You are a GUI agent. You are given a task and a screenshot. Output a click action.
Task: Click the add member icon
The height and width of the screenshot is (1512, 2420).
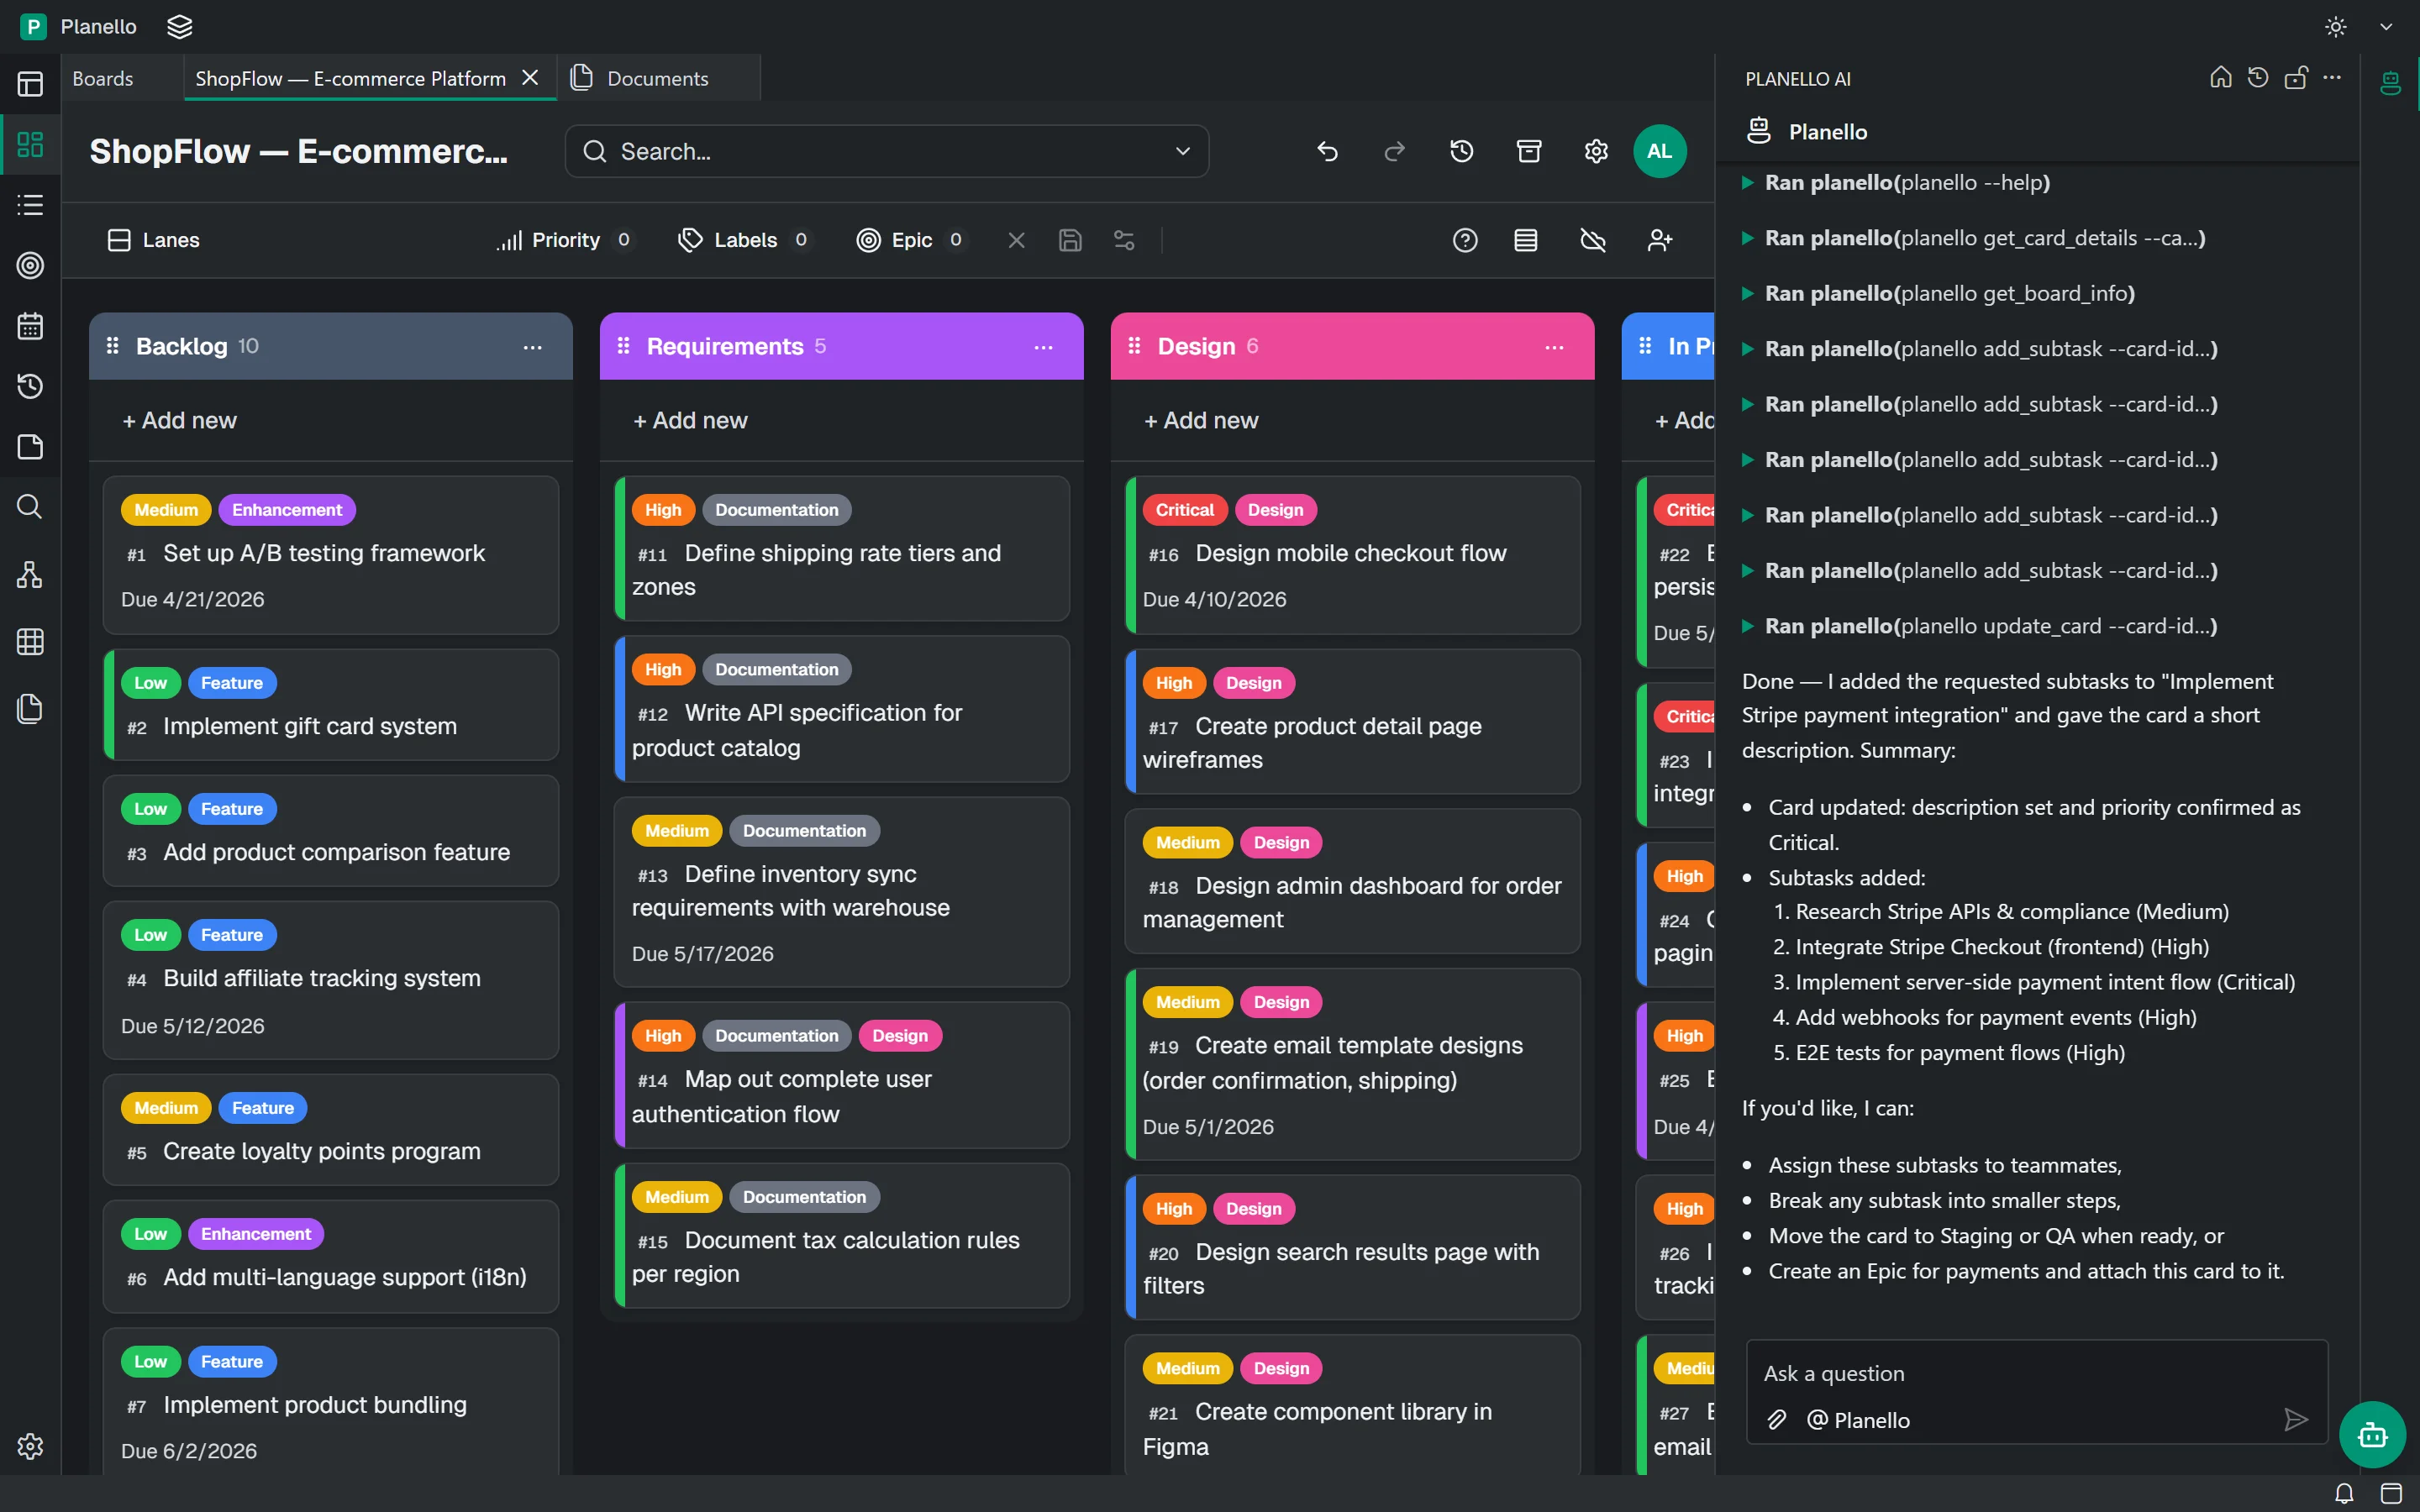point(1660,240)
